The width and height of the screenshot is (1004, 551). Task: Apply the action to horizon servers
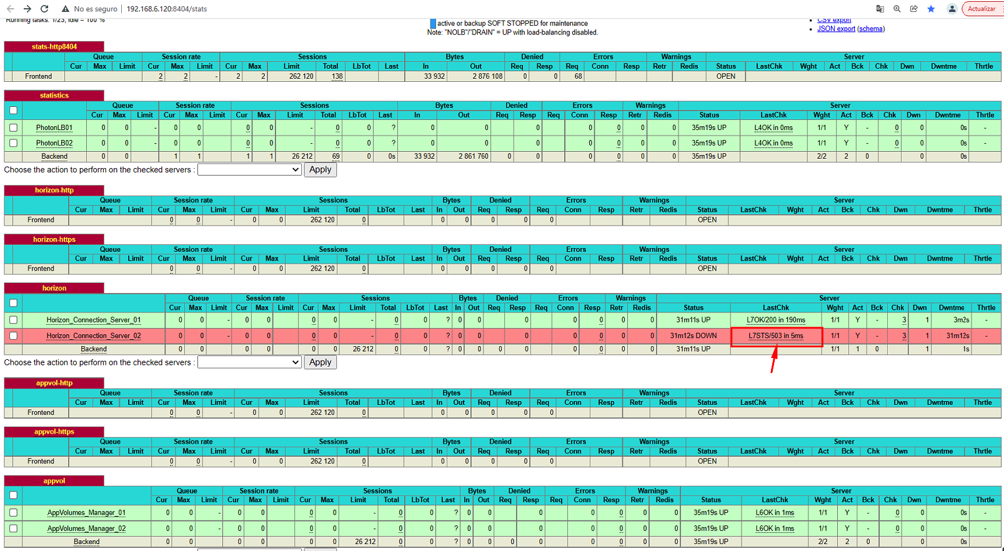[x=321, y=362]
